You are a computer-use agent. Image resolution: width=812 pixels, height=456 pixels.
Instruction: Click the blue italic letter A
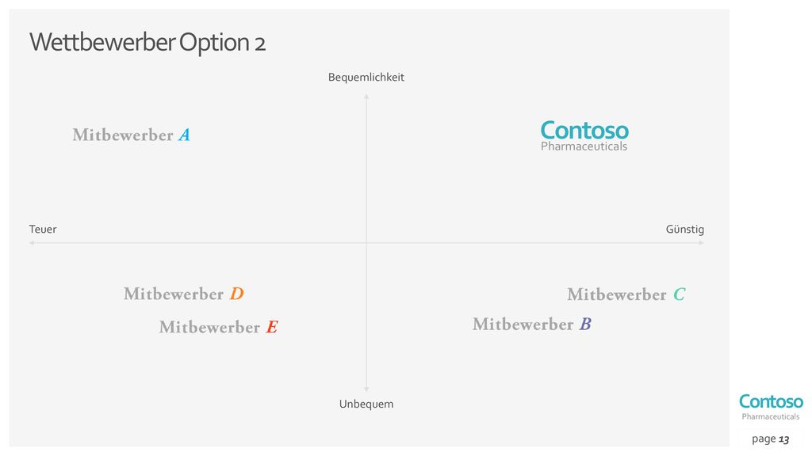click(x=184, y=135)
